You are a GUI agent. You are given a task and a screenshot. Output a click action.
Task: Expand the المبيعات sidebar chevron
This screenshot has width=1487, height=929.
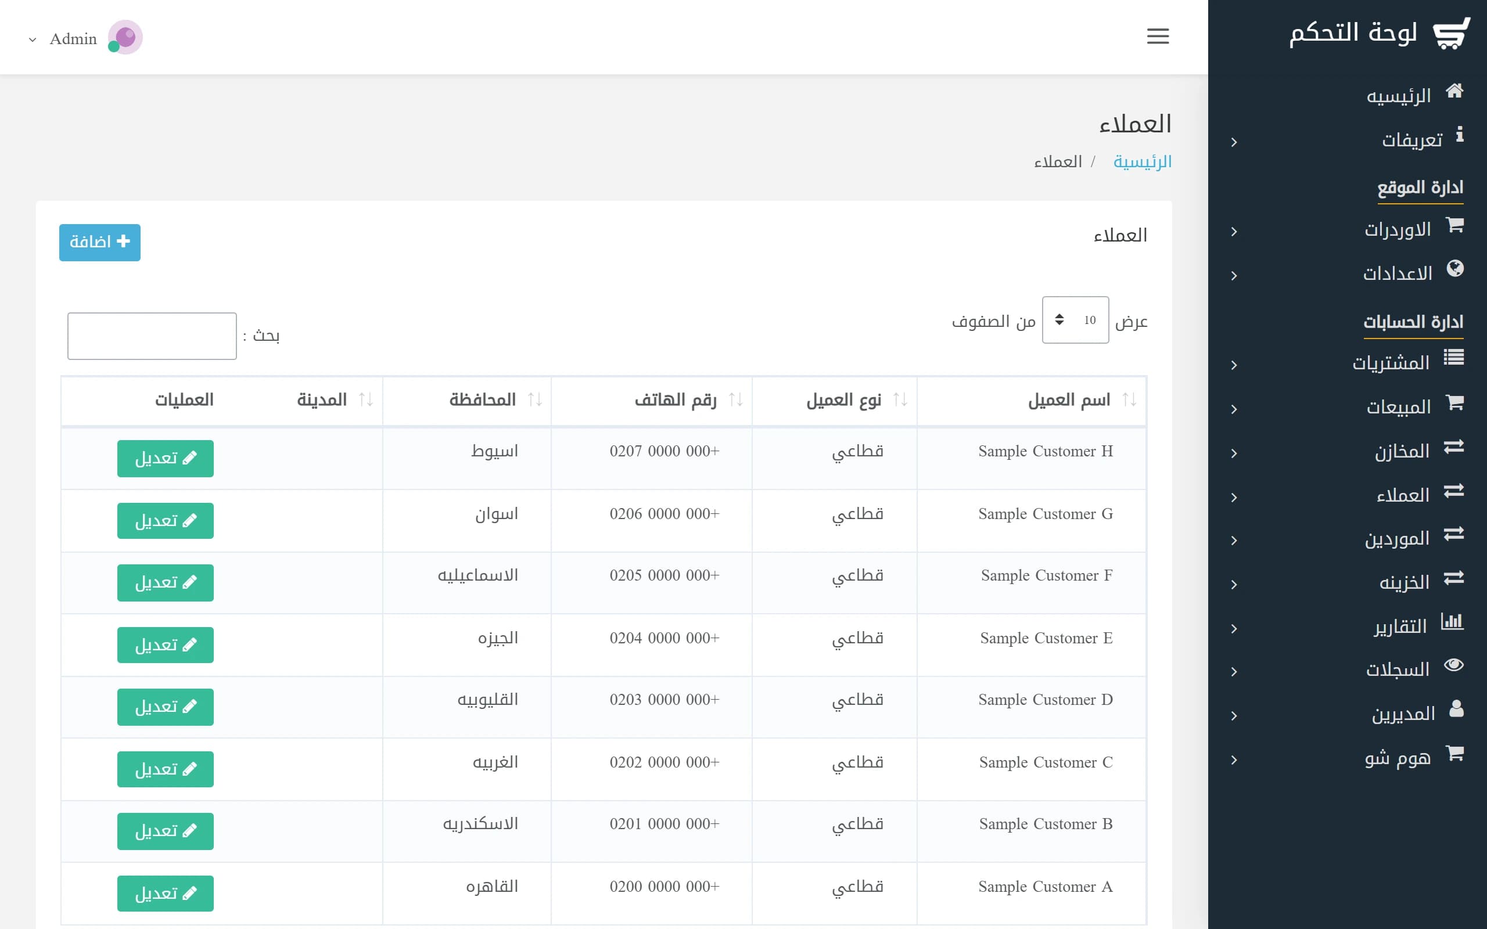click(1234, 410)
